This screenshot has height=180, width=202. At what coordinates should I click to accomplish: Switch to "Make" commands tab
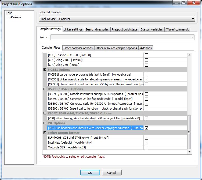177,29
